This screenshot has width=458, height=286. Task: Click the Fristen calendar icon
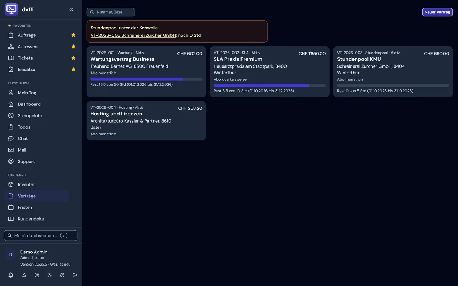click(11, 207)
